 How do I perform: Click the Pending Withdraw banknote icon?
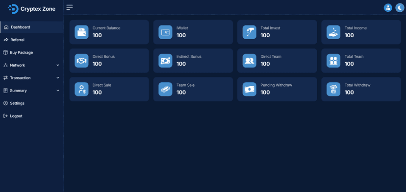[250, 89]
